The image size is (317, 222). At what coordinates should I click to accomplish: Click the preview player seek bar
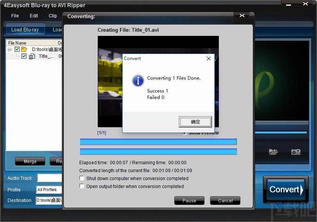pos(281,133)
